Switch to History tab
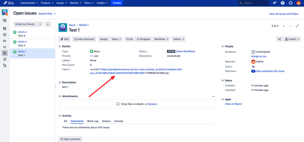Image resolution: width=304 pixels, height=142 pixels. (106, 121)
